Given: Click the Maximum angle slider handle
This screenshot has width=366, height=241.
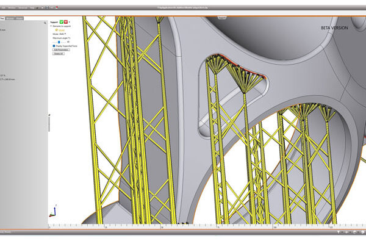Looking at the screenshot, I should 59,42.
